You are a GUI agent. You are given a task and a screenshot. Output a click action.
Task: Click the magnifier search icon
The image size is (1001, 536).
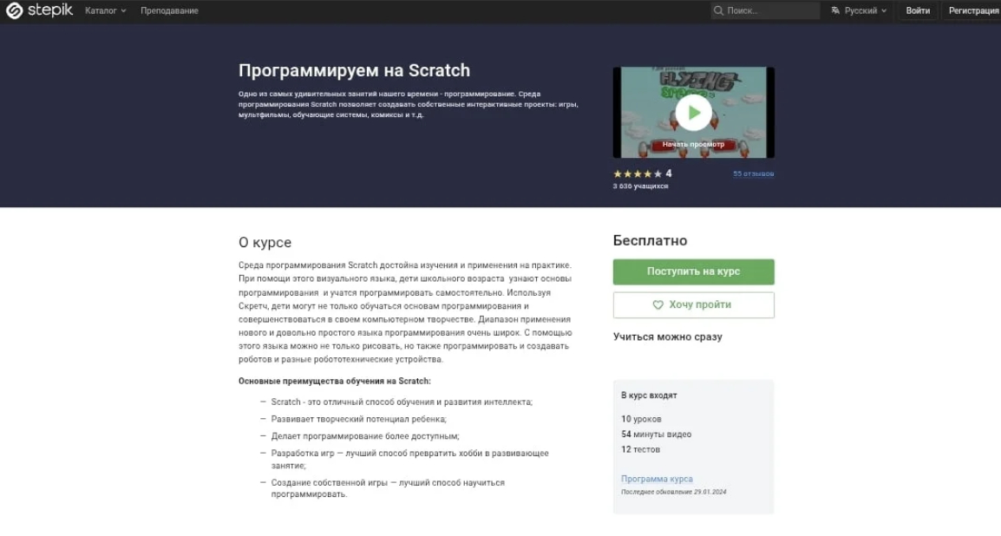point(718,10)
